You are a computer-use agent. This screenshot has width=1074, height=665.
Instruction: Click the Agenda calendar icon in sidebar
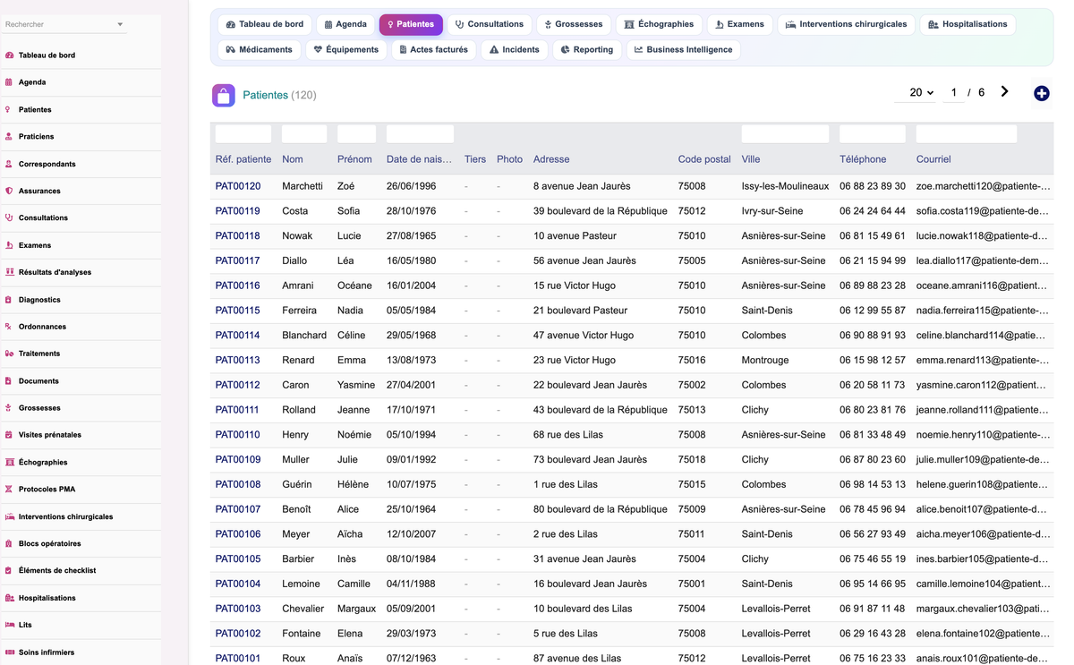tap(9, 82)
